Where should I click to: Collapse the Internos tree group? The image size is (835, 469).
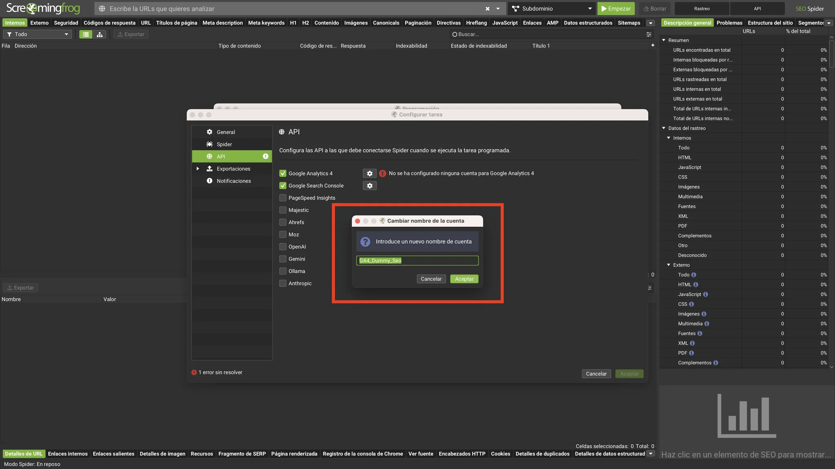point(669,138)
